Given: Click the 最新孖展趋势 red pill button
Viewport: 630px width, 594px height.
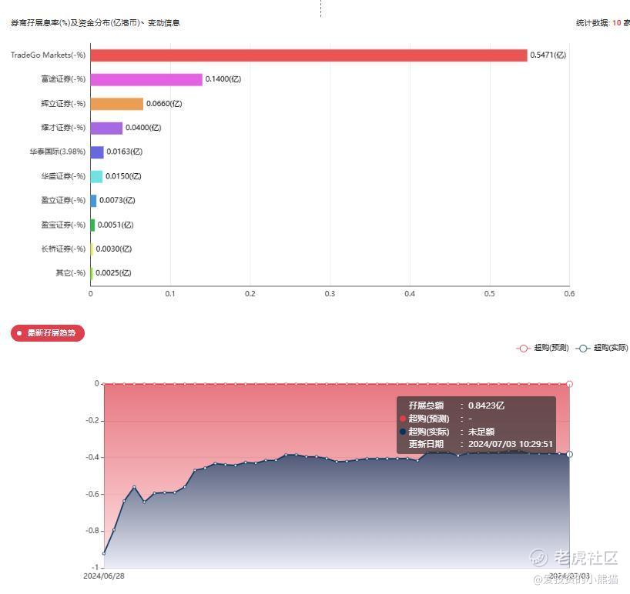Looking at the screenshot, I should click(48, 333).
